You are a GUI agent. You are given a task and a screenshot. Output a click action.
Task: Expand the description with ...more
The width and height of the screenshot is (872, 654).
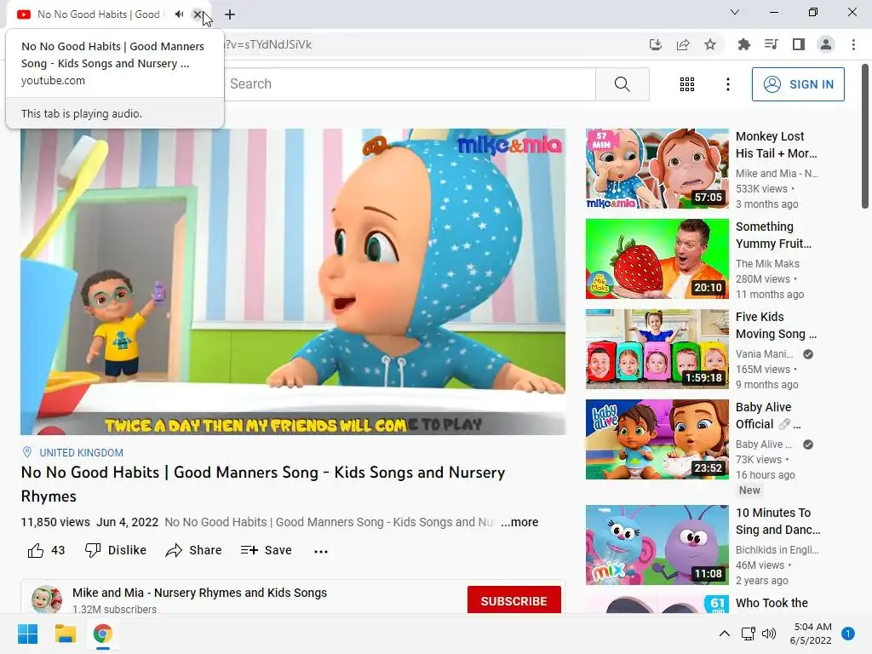pos(519,522)
